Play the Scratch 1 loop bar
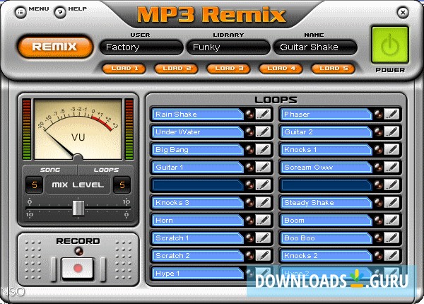This screenshot has height=304, width=424. (x=197, y=238)
